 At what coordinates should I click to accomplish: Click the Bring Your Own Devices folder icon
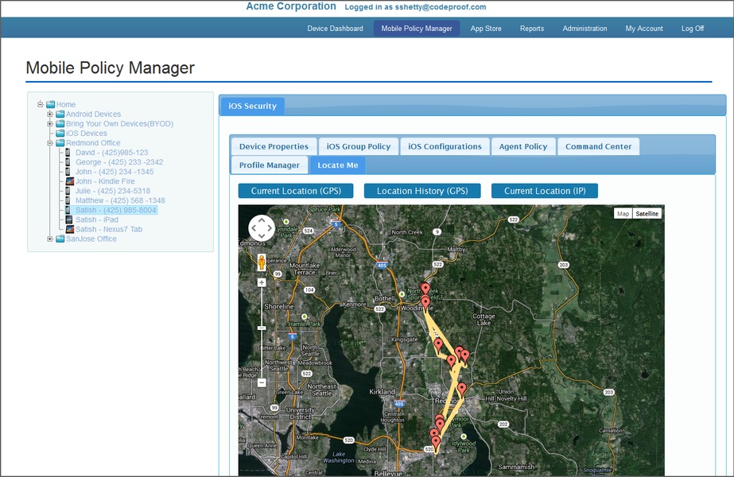pos(60,123)
